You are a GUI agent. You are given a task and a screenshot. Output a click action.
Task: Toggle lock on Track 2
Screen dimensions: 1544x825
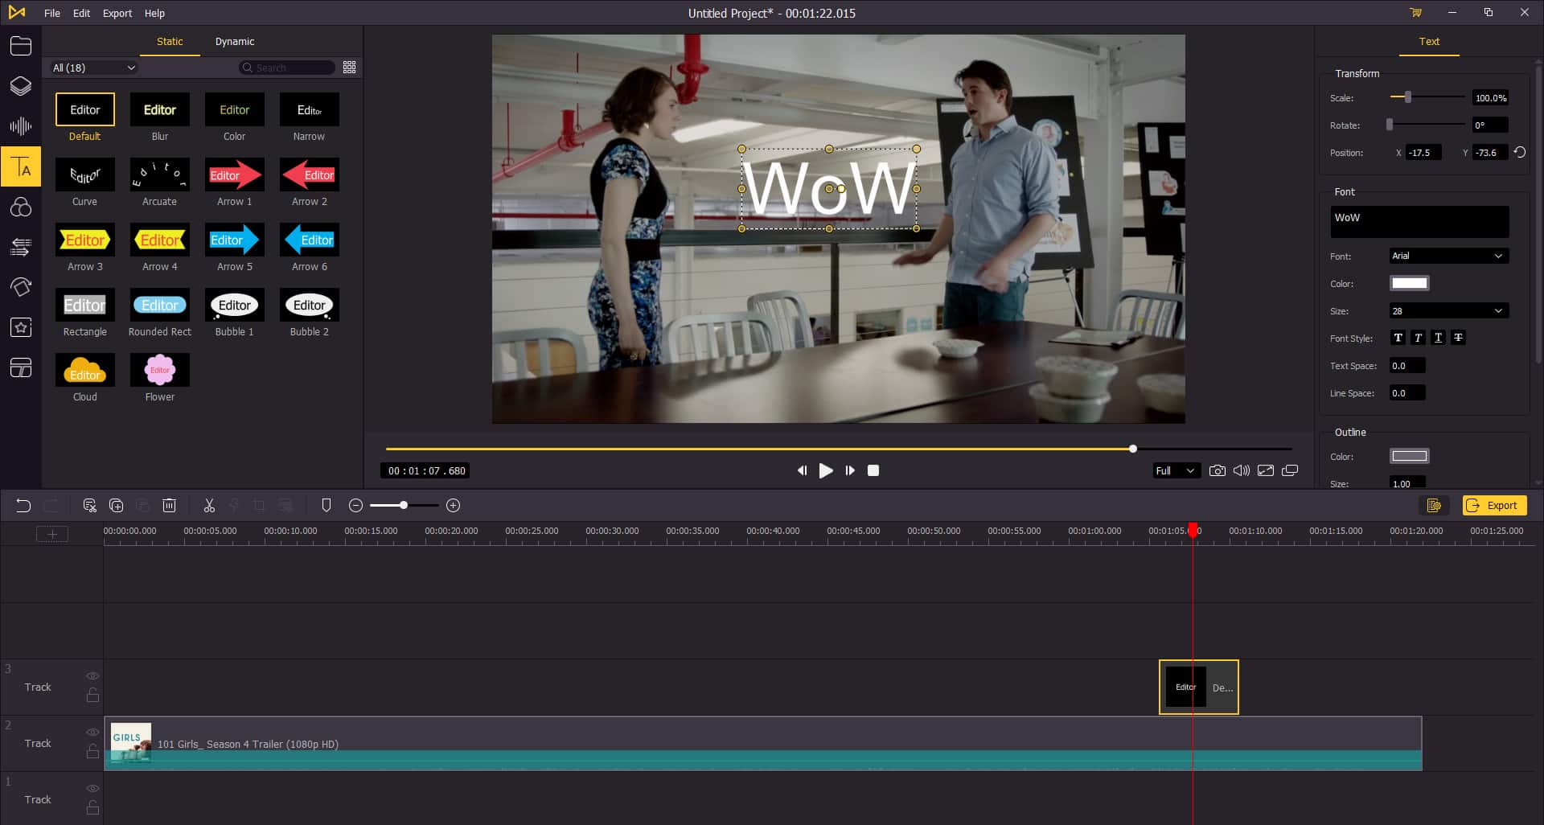pyautogui.click(x=92, y=751)
